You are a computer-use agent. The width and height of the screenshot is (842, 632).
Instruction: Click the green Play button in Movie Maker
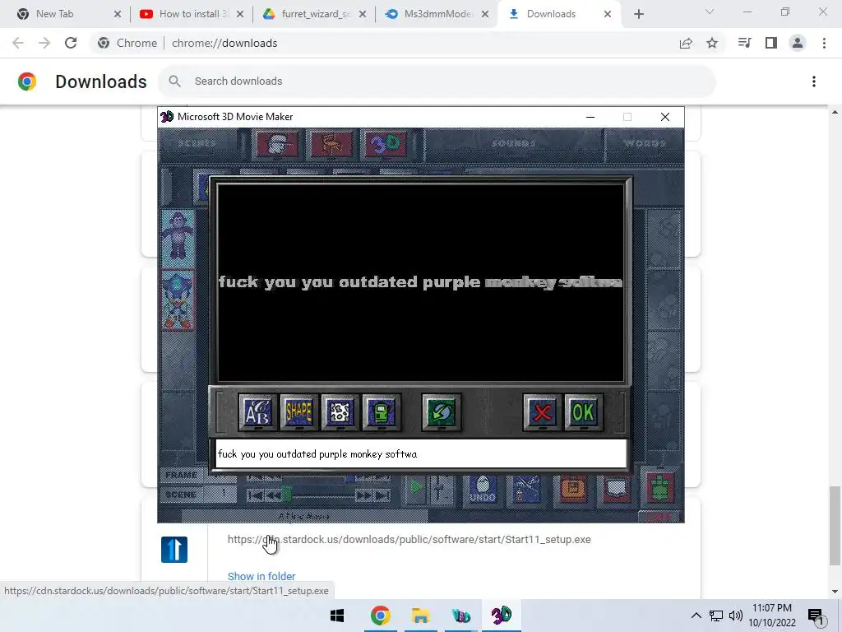click(x=415, y=488)
